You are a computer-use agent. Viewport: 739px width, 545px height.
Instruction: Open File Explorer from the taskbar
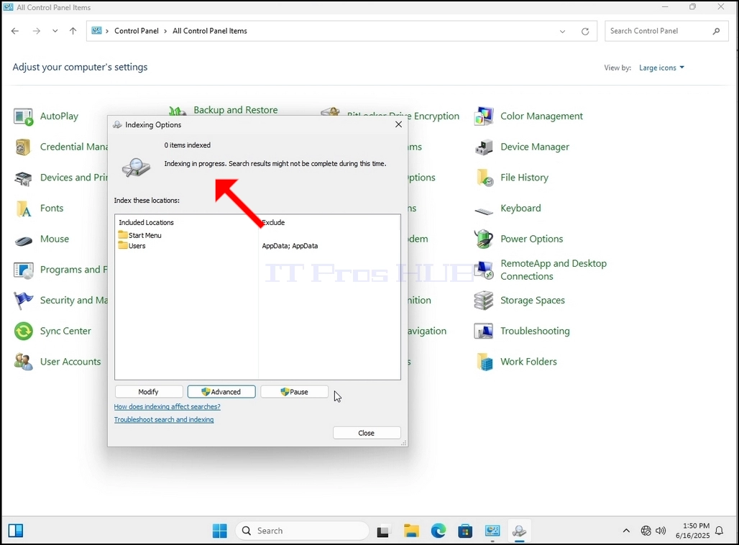pyautogui.click(x=411, y=531)
